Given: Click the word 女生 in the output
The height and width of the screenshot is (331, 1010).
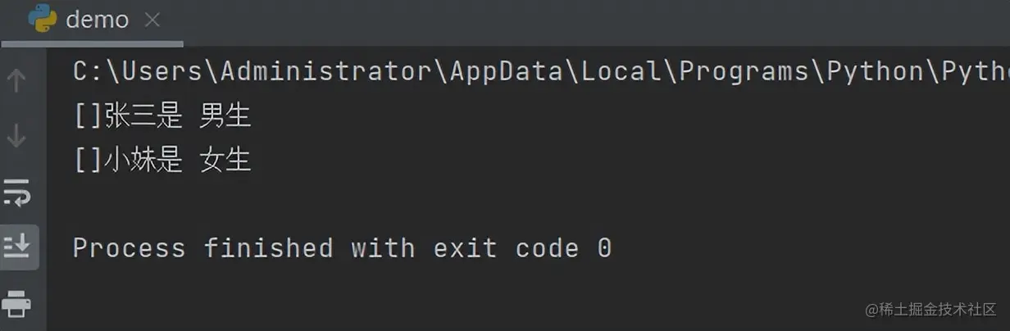Looking at the screenshot, I should 225,160.
